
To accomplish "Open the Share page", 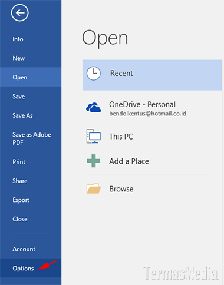I will (x=31, y=181).
